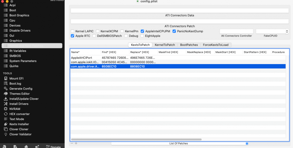
Task: Select the Disable Drivers section
Action: [x=20, y=30]
